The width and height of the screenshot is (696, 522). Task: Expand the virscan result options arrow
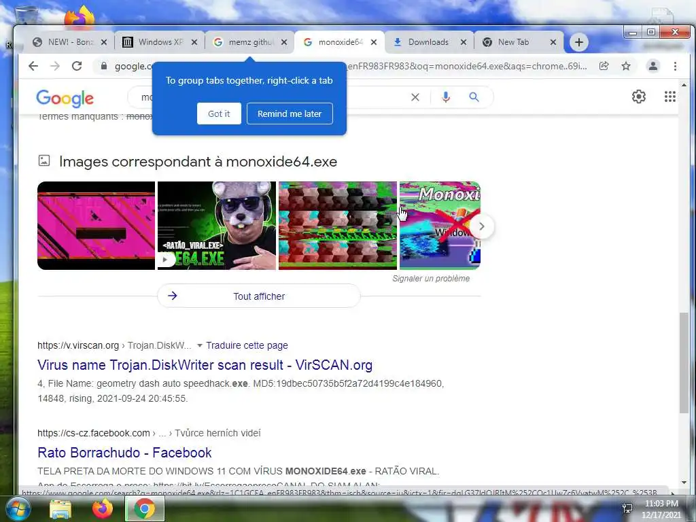[x=199, y=345]
